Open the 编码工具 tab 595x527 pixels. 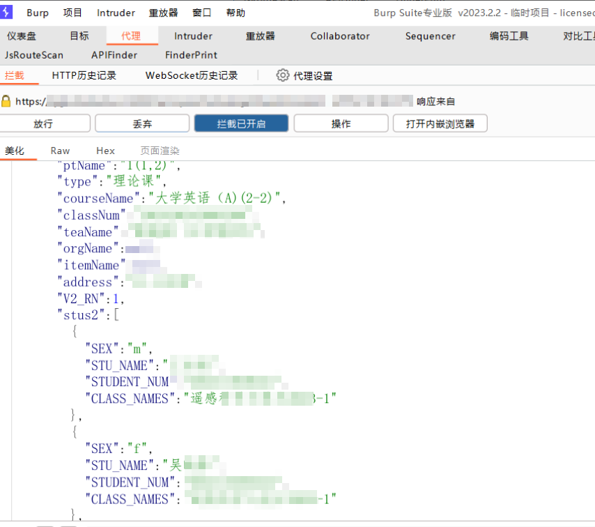point(509,36)
